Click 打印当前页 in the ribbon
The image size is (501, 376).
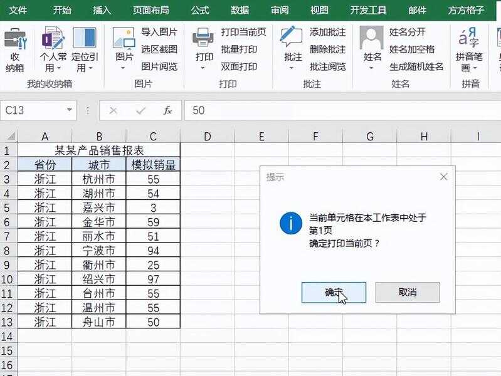pyautogui.click(x=243, y=32)
